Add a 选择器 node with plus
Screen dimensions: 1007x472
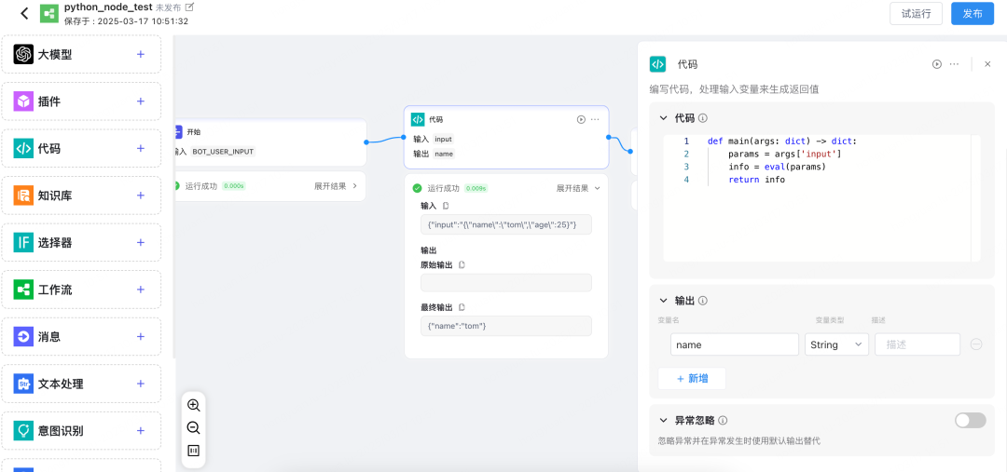141,242
